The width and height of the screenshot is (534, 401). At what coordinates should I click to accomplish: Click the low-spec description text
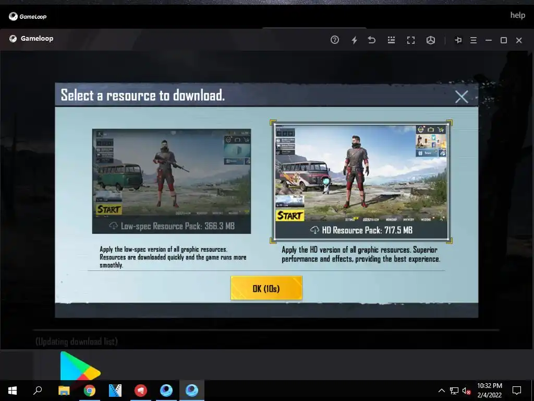pos(173,257)
